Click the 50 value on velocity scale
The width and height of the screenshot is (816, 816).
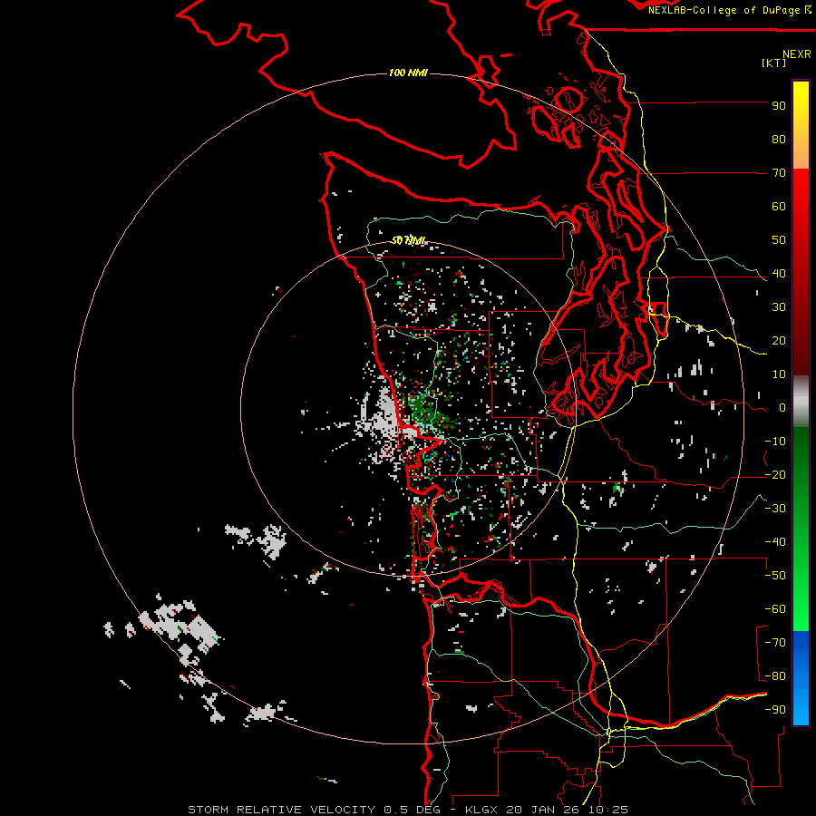pyautogui.click(x=779, y=240)
